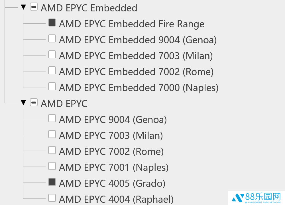
Task: Toggle the AMD EPYC parent checkbox
Action: [34, 102]
